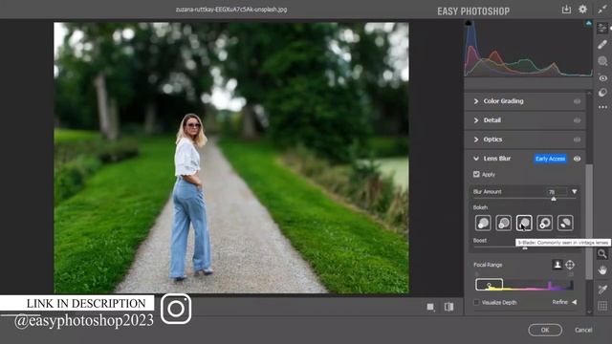Select the Healing bandage tool
This screenshot has width=612, height=344.
pyautogui.click(x=602, y=45)
